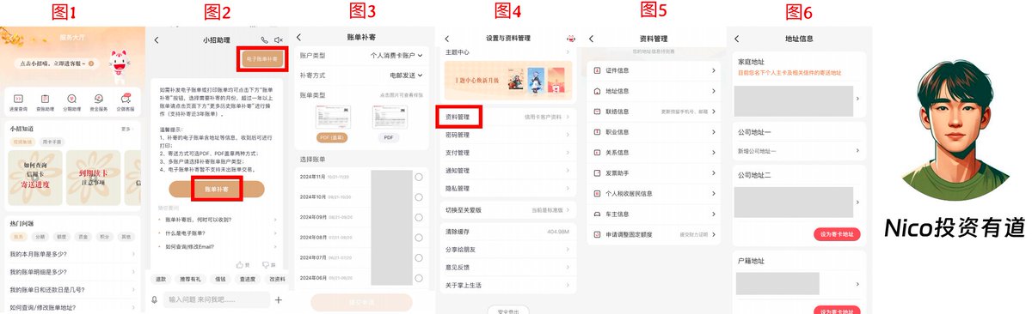Tap the 证件信息 ID card icon
Screen dimensions: 1032x314
click(598, 69)
